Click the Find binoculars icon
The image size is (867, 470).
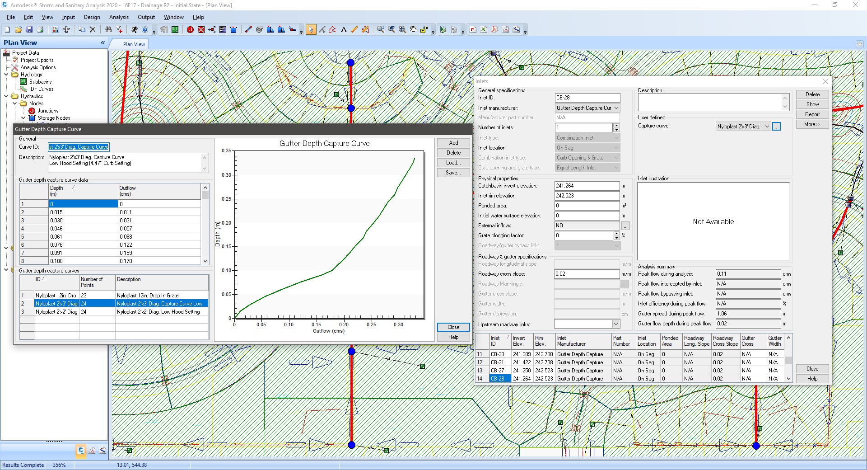108,29
